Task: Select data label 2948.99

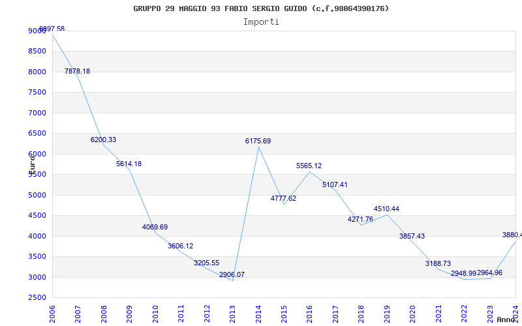Action: 464,273
